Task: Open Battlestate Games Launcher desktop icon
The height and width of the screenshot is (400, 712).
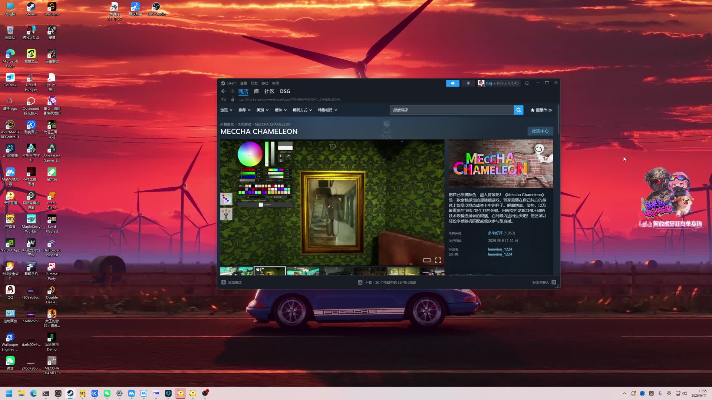Action: pyautogui.click(x=52, y=153)
